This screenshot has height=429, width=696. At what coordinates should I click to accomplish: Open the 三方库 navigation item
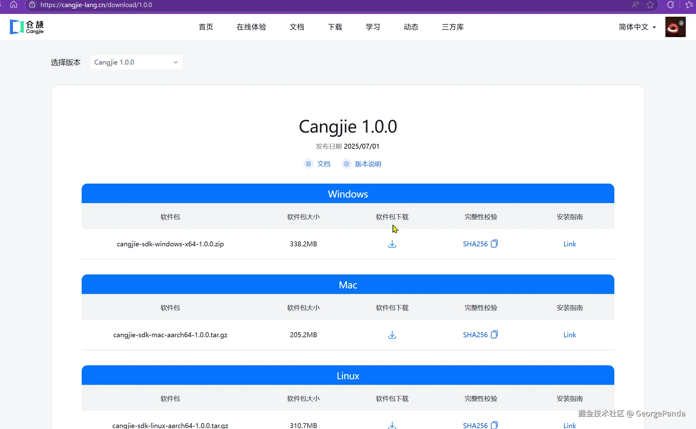point(453,27)
